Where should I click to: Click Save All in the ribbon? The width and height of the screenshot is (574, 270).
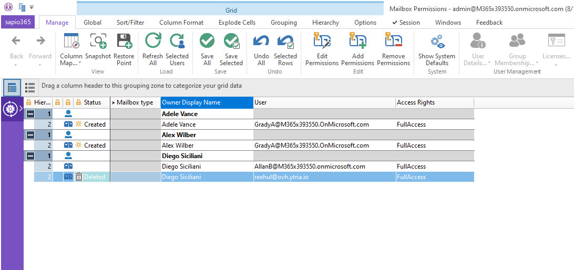click(207, 42)
